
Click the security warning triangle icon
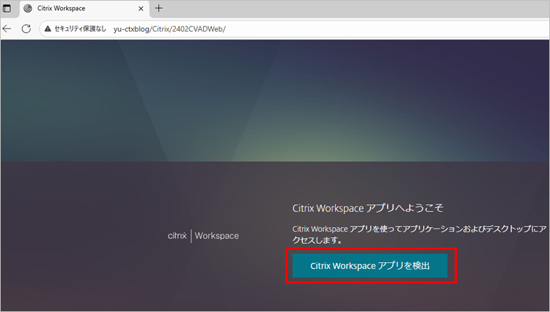click(x=48, y=29)
